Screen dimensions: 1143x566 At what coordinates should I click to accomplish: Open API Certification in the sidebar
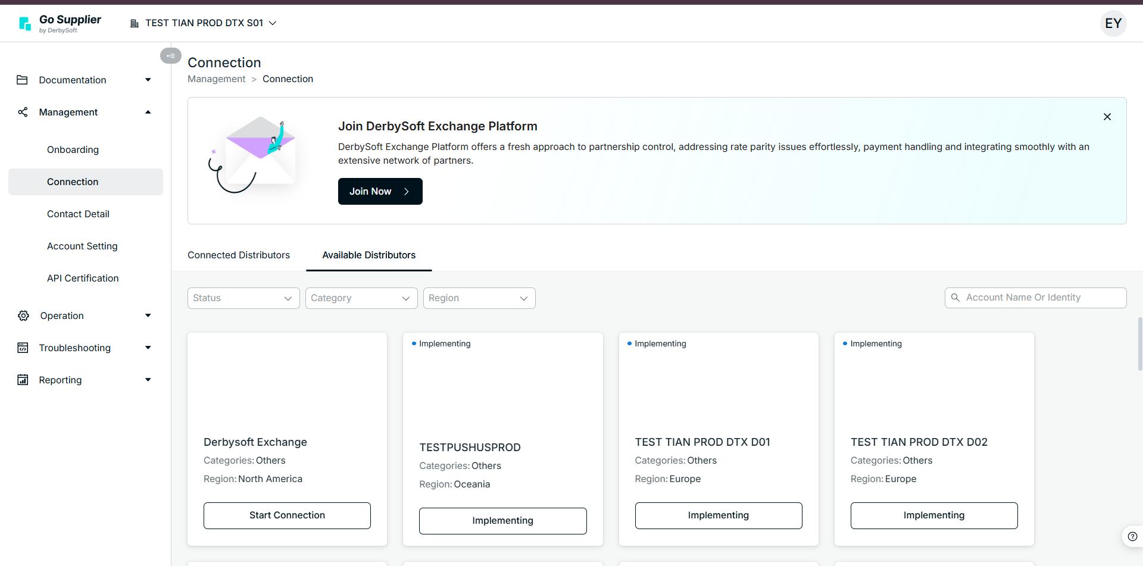coord(86,278)
